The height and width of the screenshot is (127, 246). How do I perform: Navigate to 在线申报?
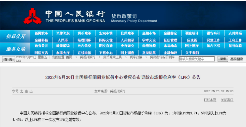click(x=84, y=53)
